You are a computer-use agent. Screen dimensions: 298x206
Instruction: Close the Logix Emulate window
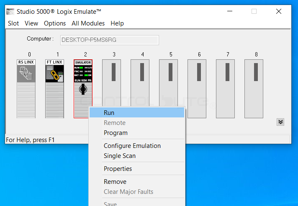tap(279, 11)
